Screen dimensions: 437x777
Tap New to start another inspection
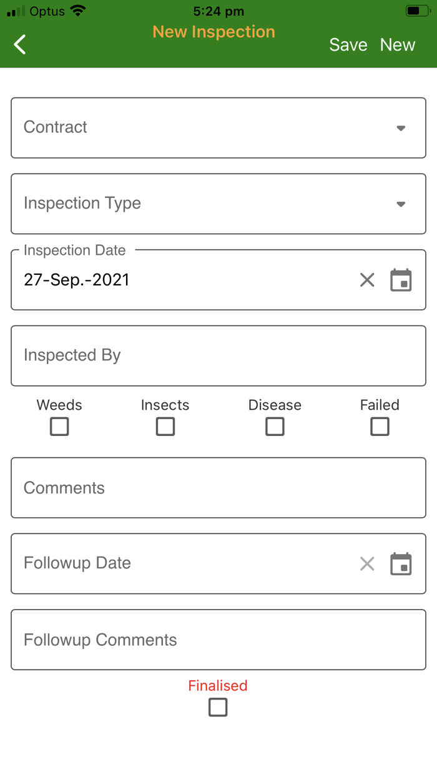click(397, 45)
